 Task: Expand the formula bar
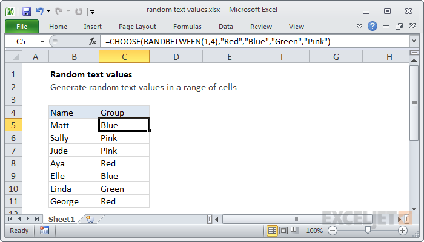click(414, 41)
